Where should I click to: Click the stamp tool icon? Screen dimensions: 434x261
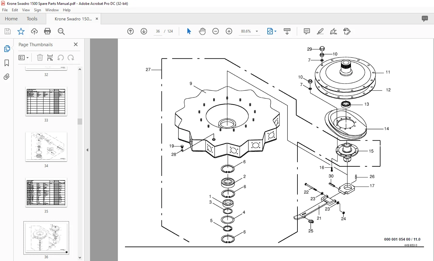[347, 31]
